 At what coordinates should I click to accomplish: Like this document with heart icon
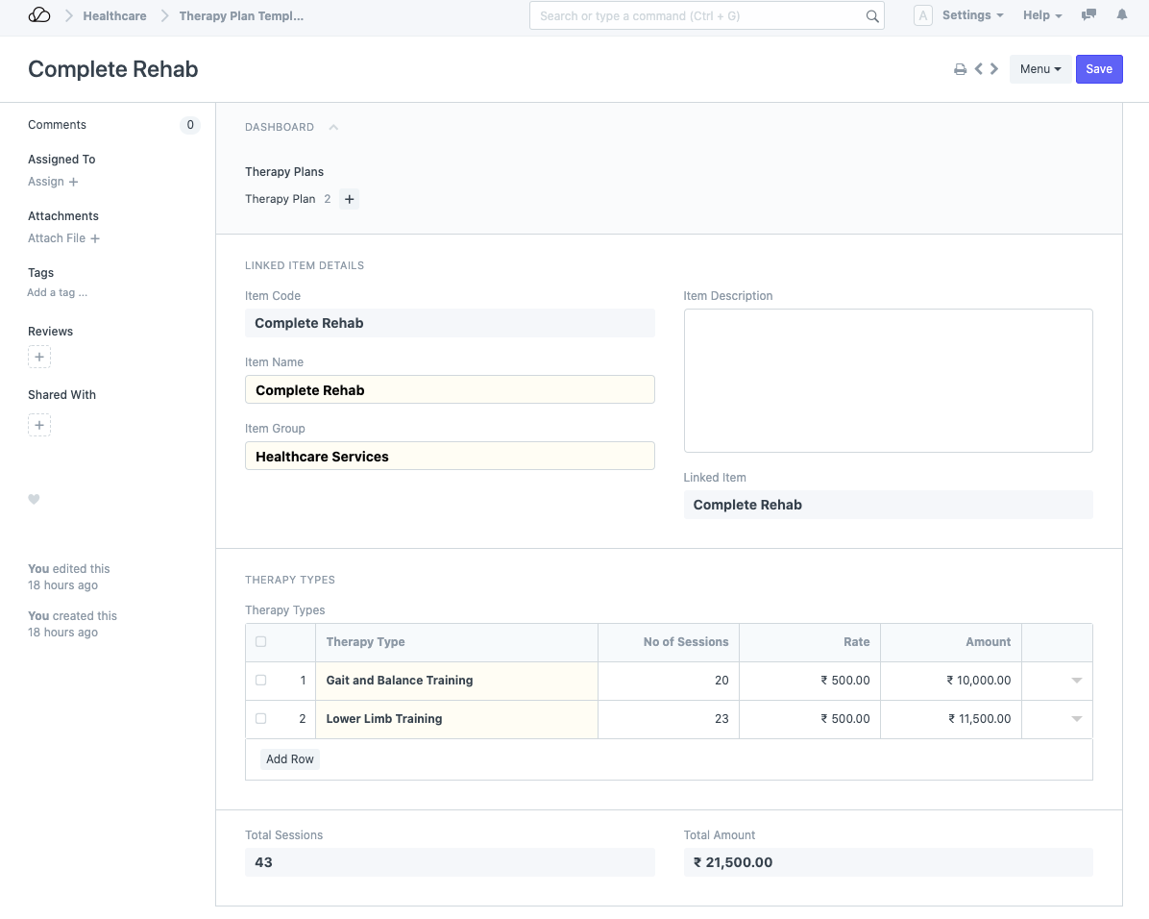[x=34, y=499]
